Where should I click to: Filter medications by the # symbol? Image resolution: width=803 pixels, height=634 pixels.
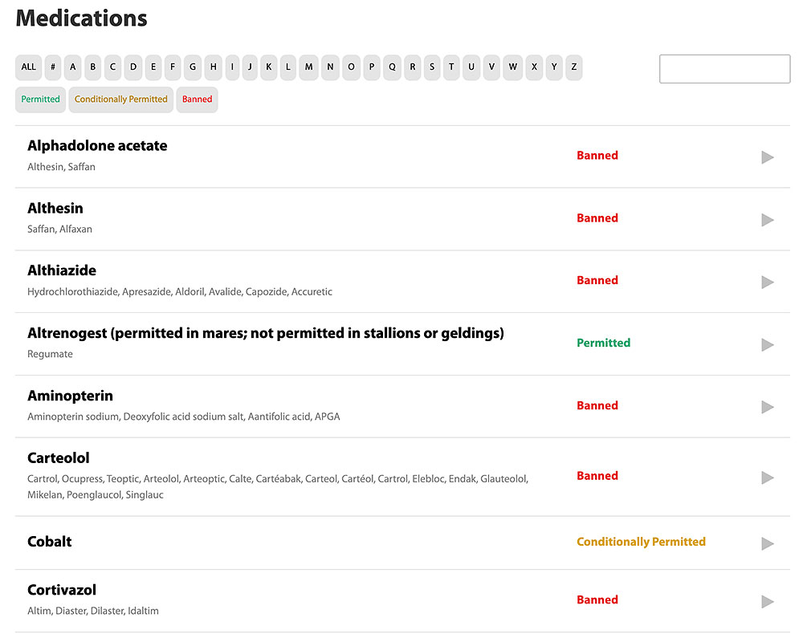(53, 67)
